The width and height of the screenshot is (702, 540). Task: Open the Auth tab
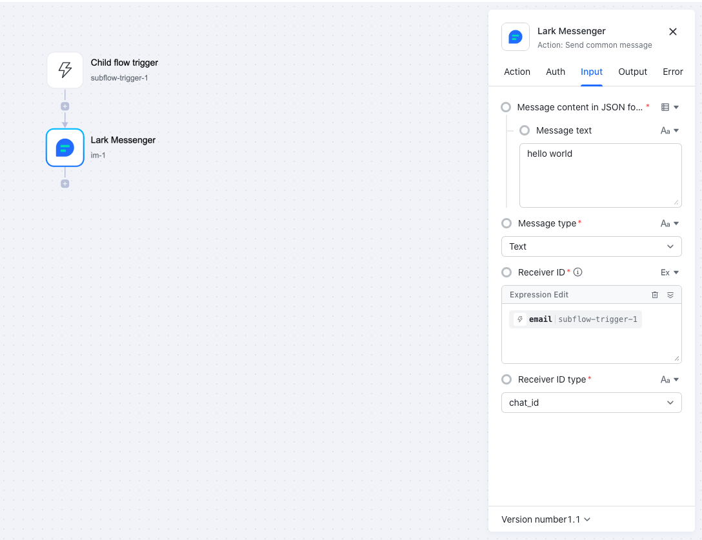[556, 72]
